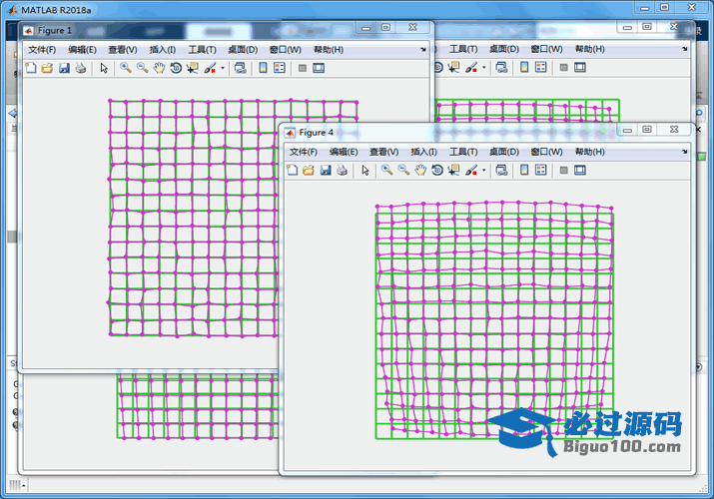This screenshot has height=499, width=714.
Task: Select Rotate 3D tool in Figure 1
Action: (176, 68)
